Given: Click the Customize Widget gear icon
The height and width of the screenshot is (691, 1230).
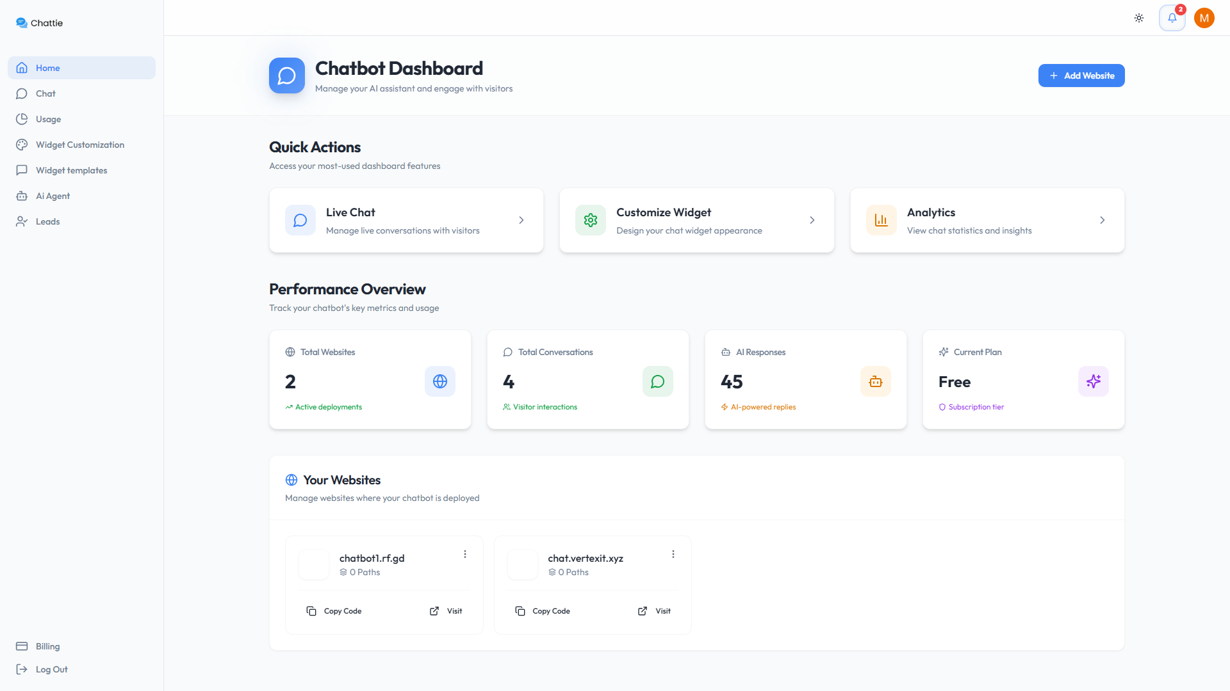Looking at the screenshot, I should coord(590,220).
